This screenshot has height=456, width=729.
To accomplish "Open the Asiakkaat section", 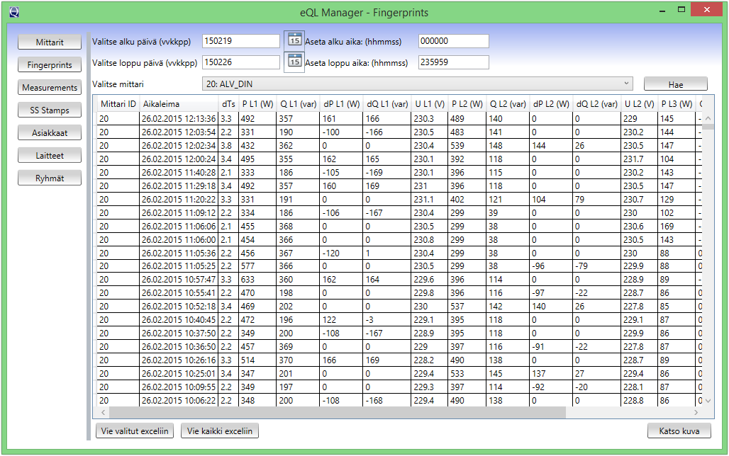I will click(50, 133).
